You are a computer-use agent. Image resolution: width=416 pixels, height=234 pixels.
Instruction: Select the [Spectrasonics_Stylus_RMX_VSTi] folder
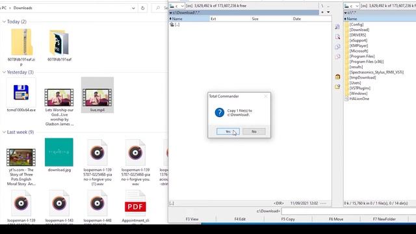tap(376, 72)
